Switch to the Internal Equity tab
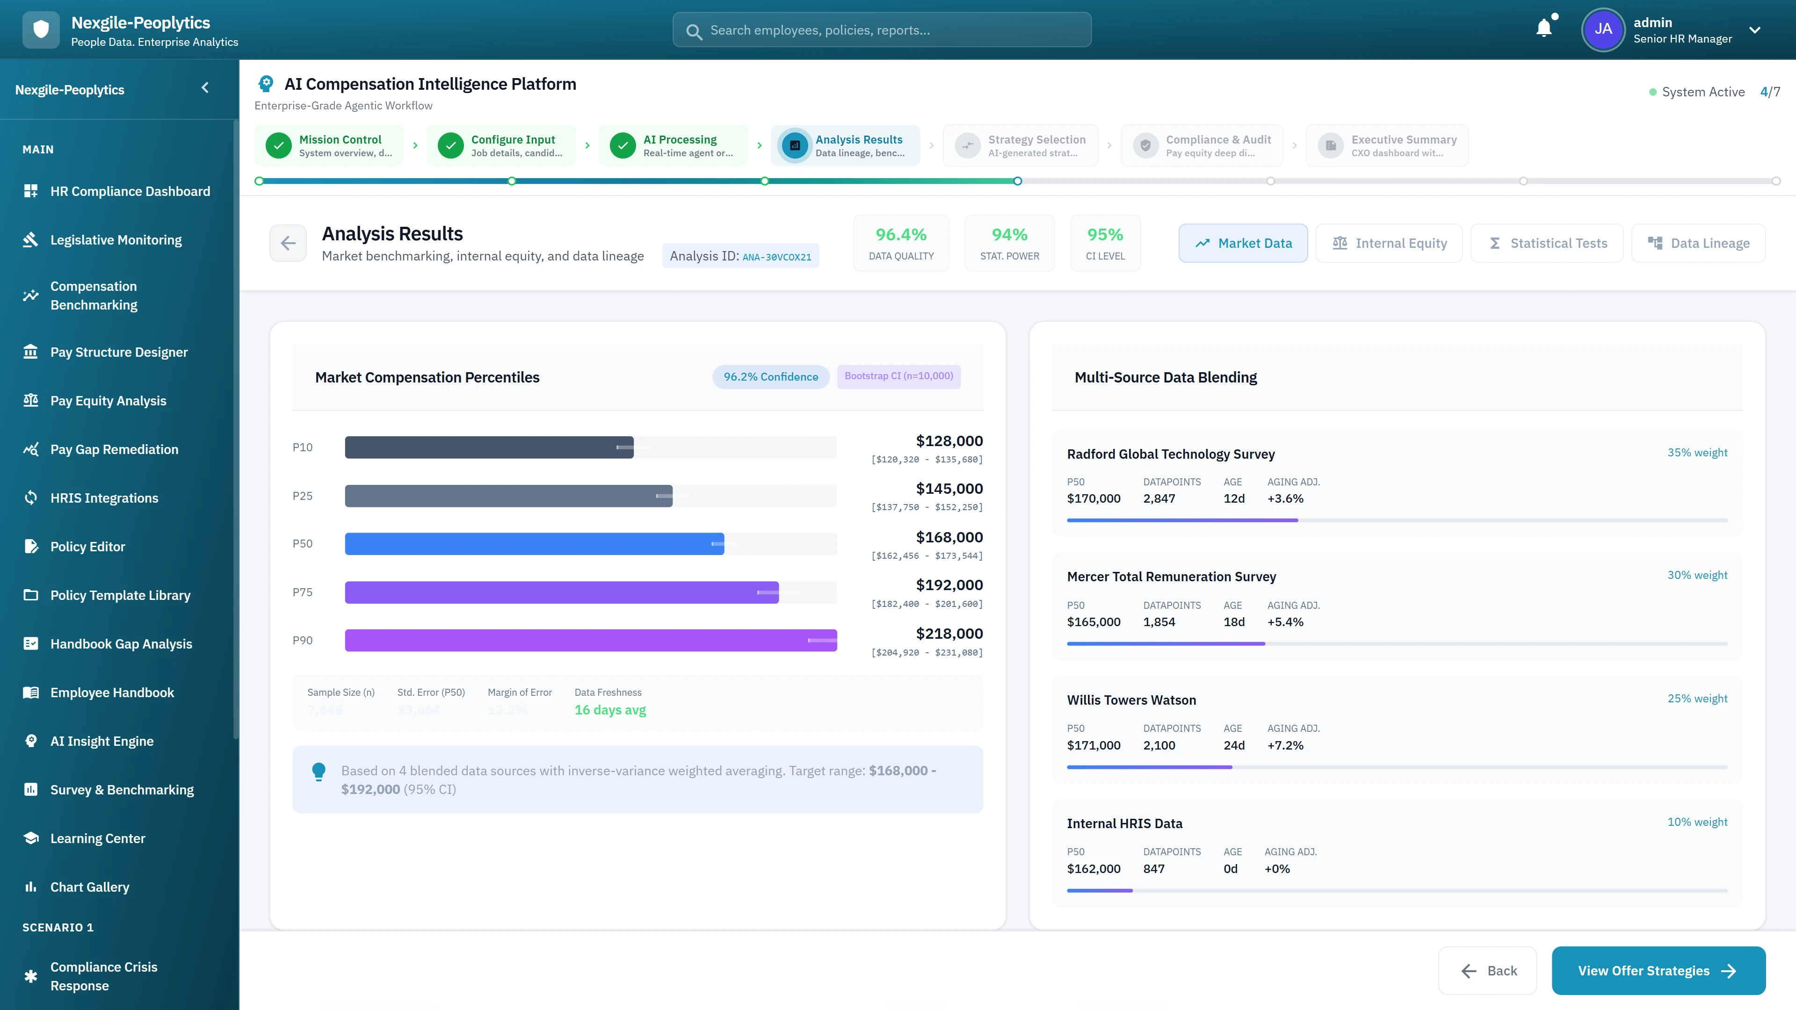This screenshot has height=1010, width=1796. (x=1388, y=243)
